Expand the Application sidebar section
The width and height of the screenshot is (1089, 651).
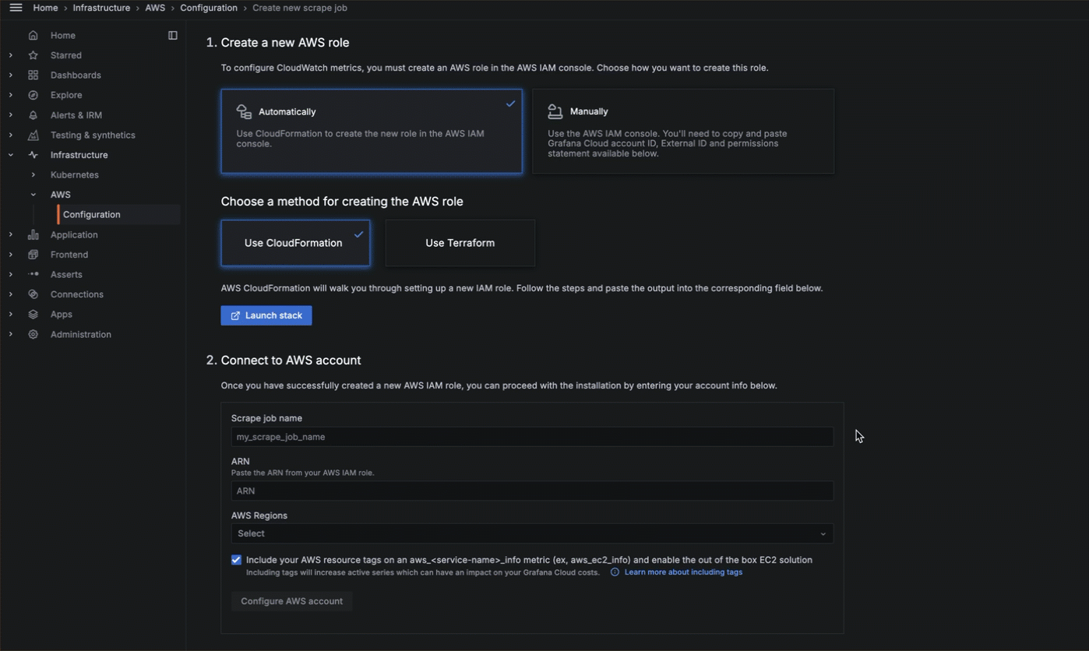tap(11, 234)
